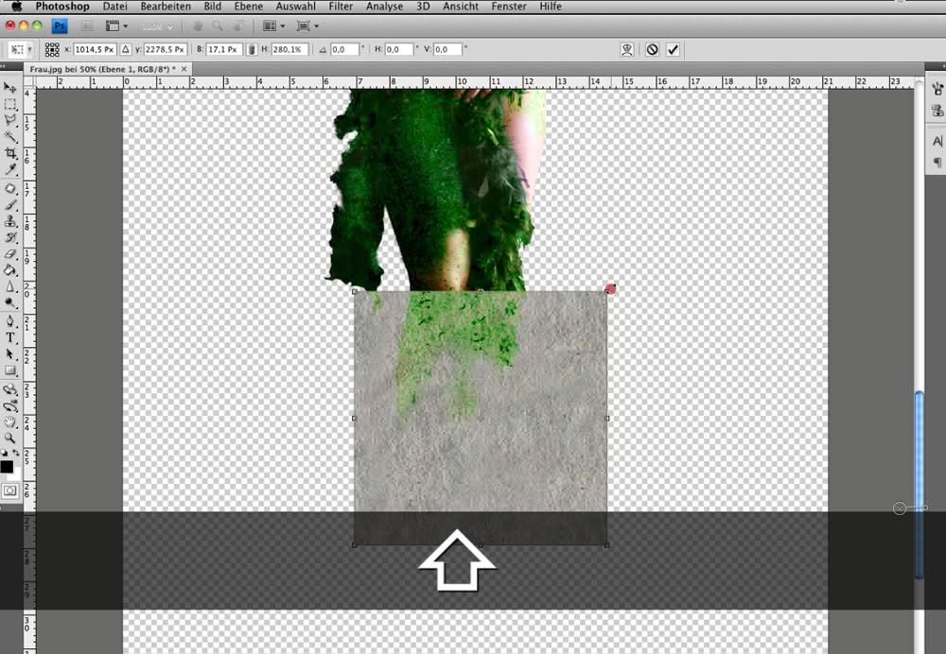Select the Patch healing tool
Image resolution: width=946 pixels, height=654 pixels.
[x=9, y=189]
